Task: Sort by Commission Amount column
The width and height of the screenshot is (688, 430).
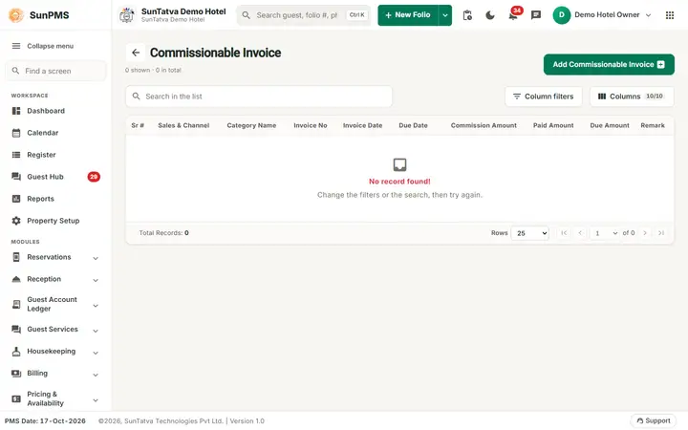Action: 484,125
